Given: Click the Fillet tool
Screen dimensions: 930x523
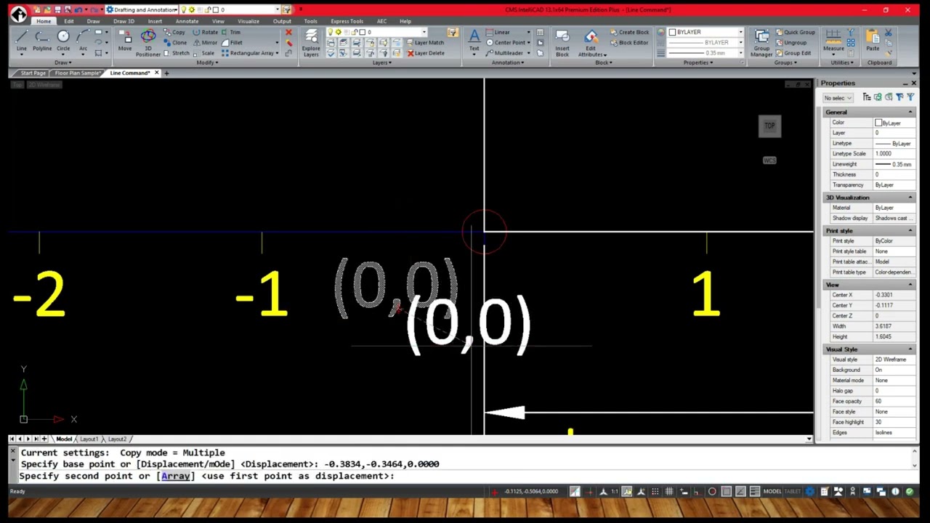Looking at the screenshot, I should click(232, 43).
